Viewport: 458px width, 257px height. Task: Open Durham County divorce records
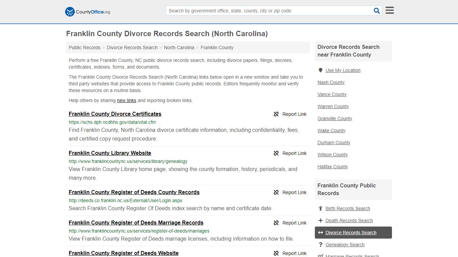(x=334, y=143)
